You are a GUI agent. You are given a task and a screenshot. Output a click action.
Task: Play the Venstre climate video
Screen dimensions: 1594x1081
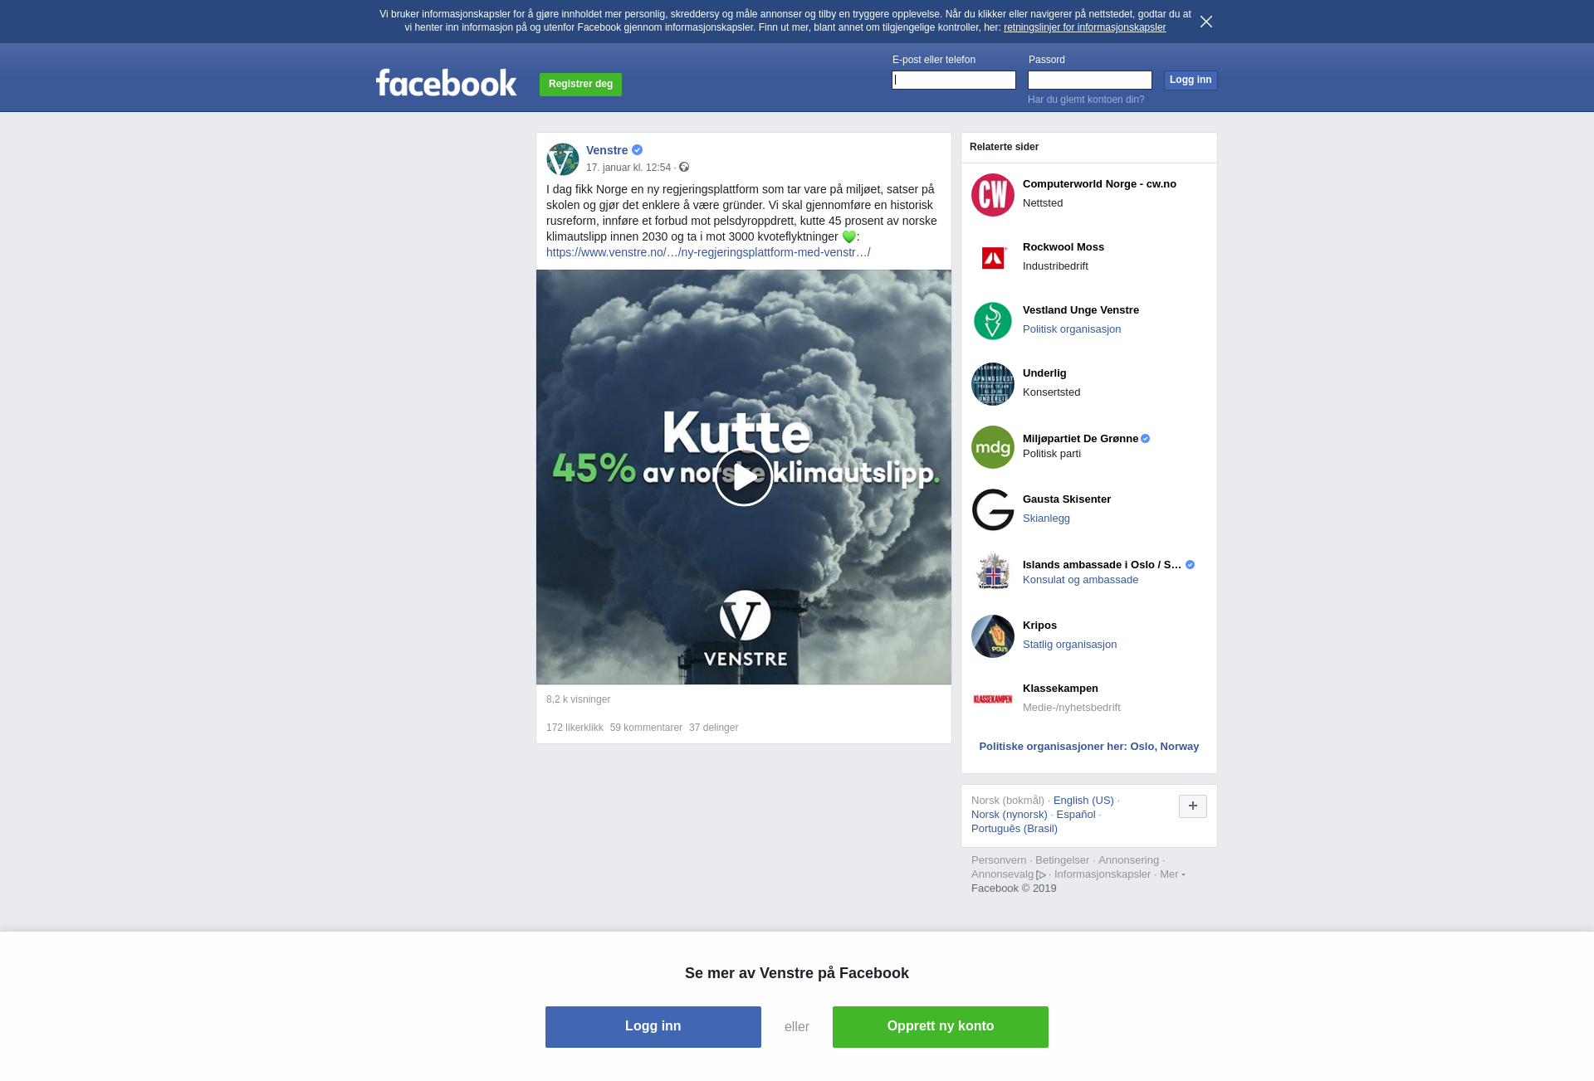(x=744, y=477)
